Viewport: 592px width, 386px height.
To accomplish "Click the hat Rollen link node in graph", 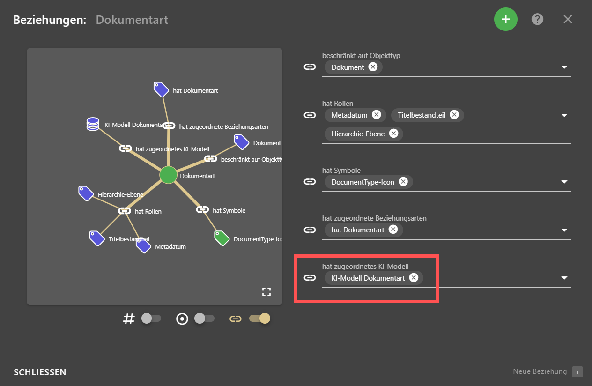I will (125, 211).
